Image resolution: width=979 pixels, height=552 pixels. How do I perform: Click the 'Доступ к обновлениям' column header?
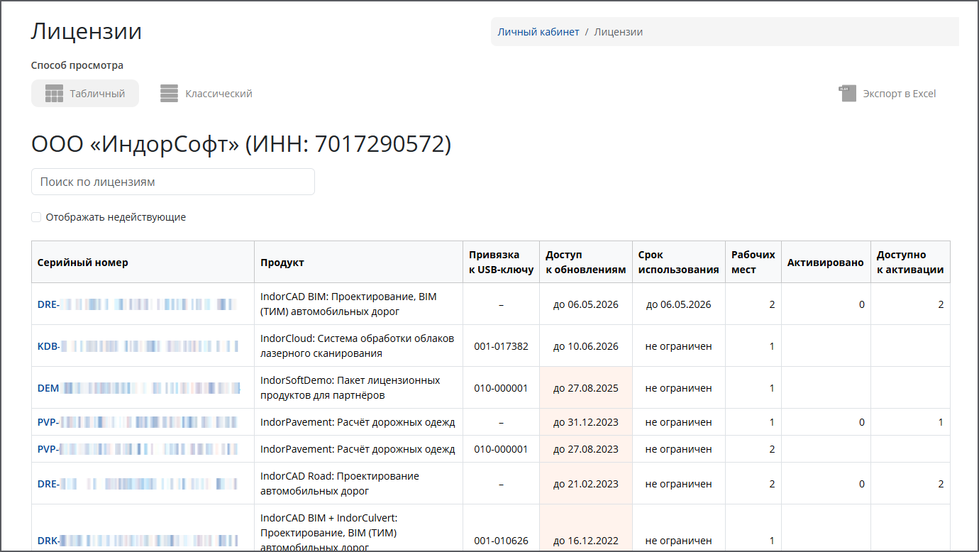[x=585, y=263]
